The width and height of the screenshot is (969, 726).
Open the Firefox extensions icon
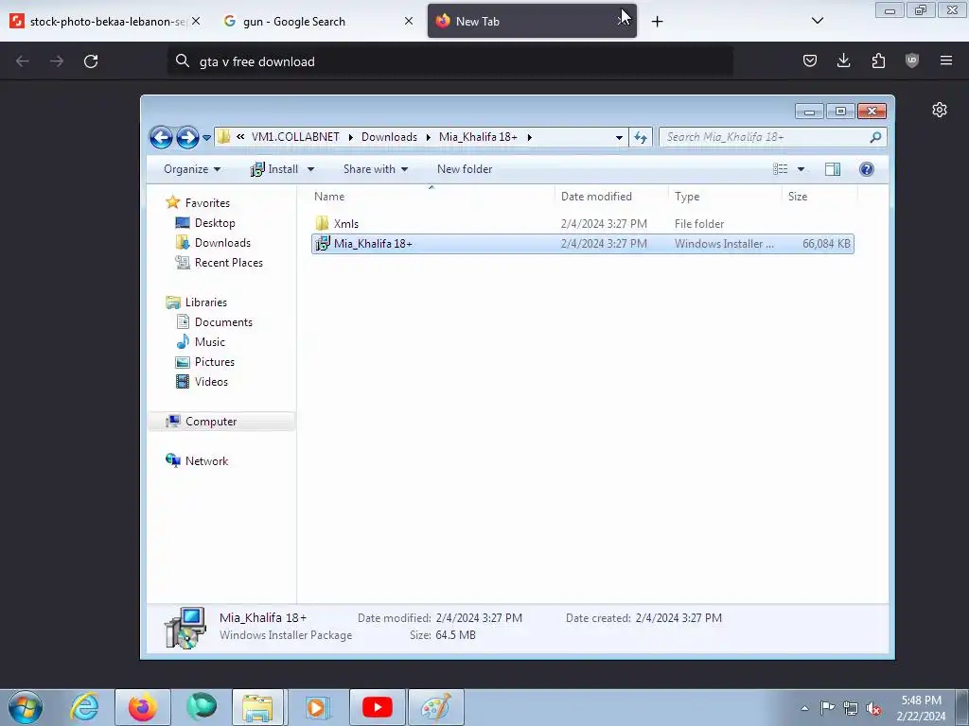click(878, 60)
